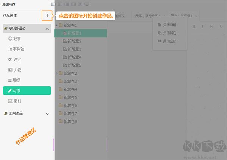Viewport: 227px width, 160px height.
Task: Select the 新增卷5 volume folder
Action: 68,97
